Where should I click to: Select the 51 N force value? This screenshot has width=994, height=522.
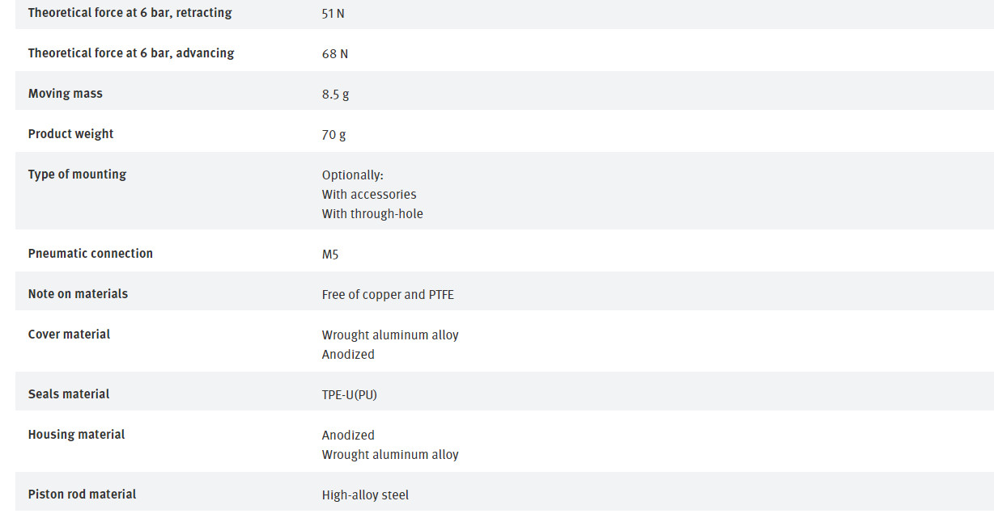(333, 14)
